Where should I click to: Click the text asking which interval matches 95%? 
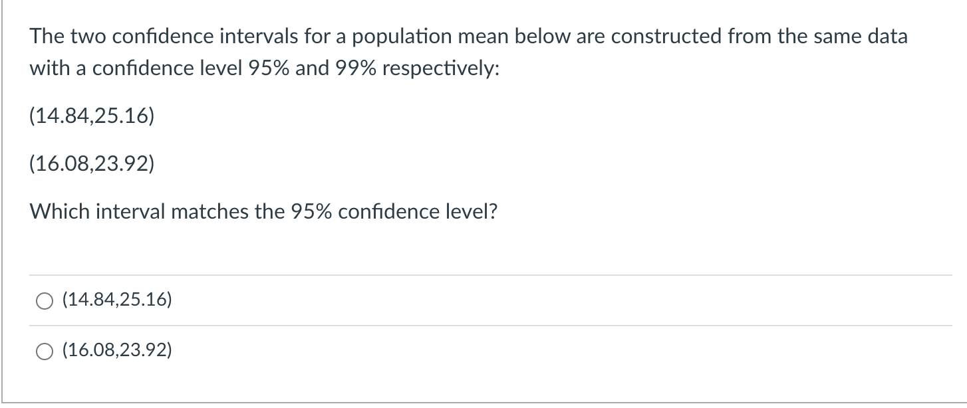(263, 211)
